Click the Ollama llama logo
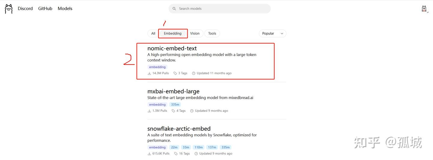 (x=9, y=9)
